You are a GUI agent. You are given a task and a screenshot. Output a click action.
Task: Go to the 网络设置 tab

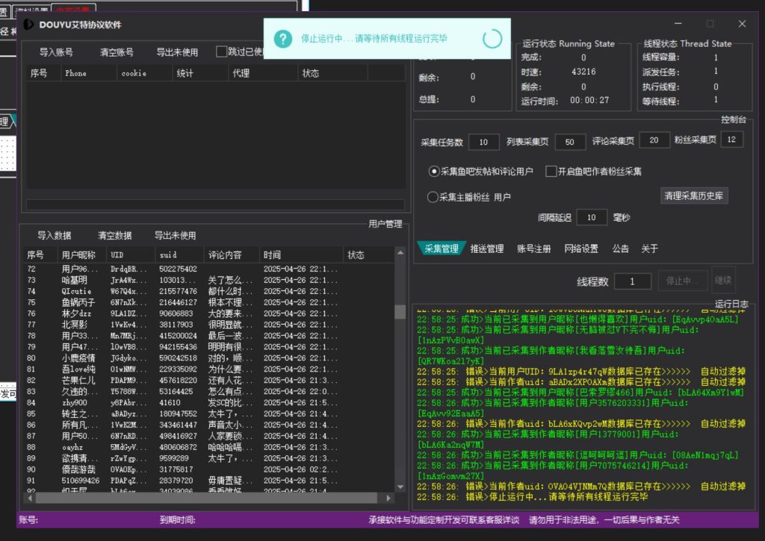coord(581,248)
